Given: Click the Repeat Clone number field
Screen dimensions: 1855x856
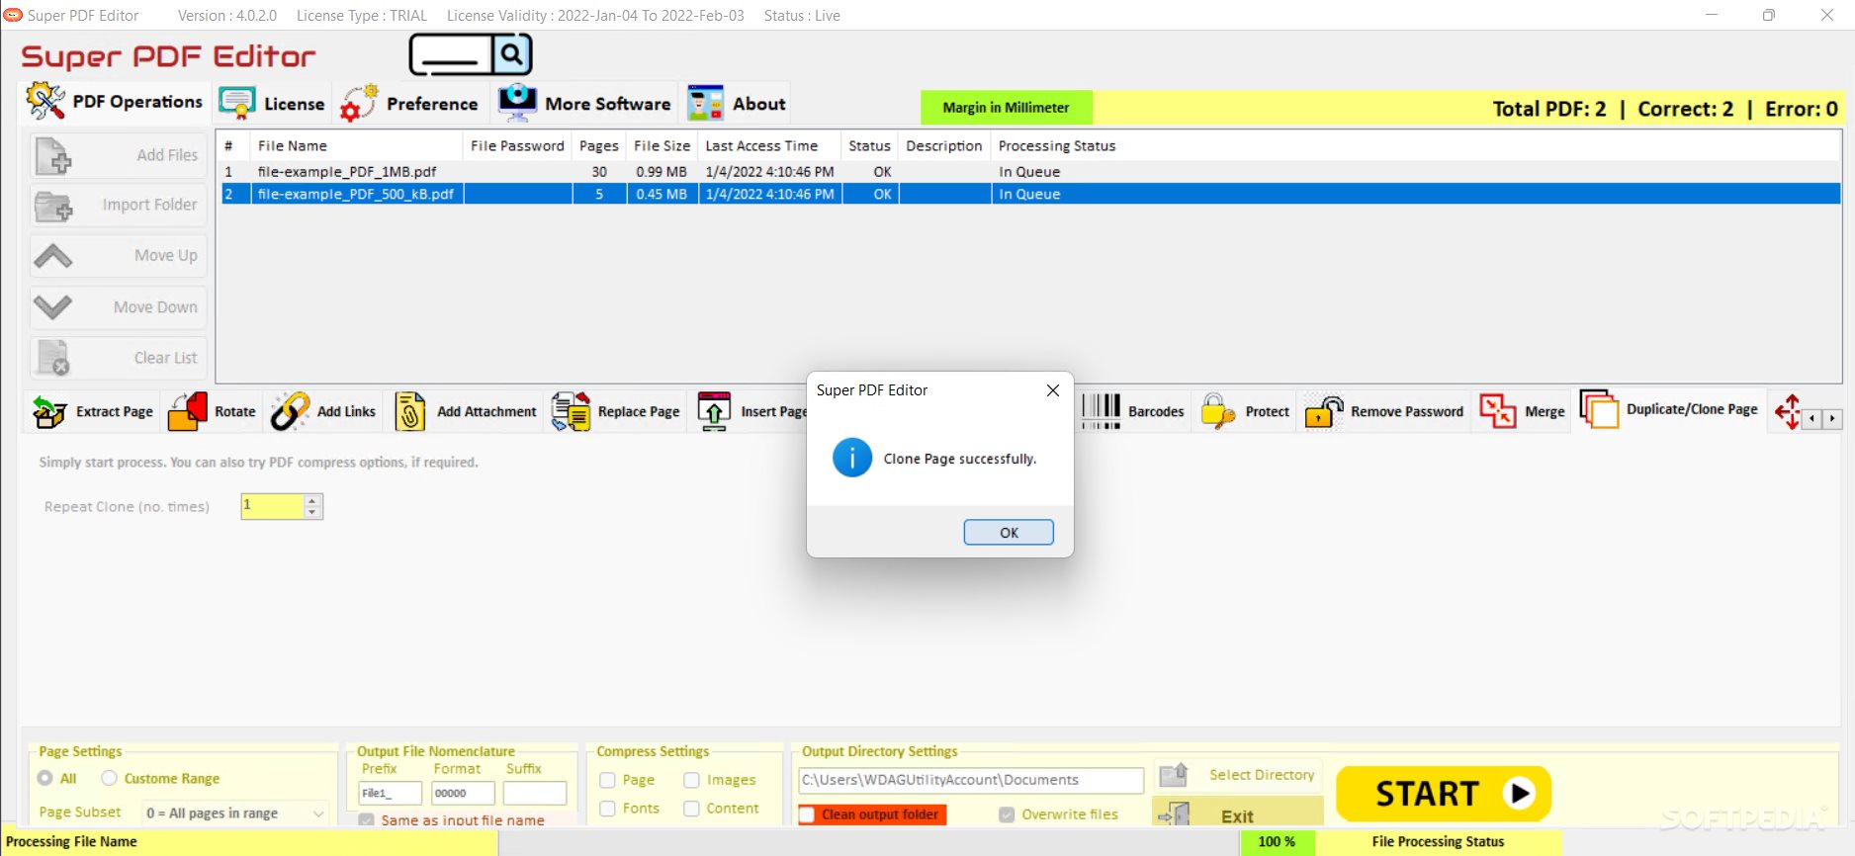Looking at the screenshot, I should click(272, 506).
